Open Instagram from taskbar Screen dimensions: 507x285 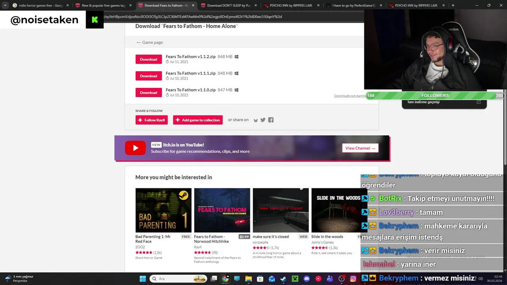click(x=353, y=279)
